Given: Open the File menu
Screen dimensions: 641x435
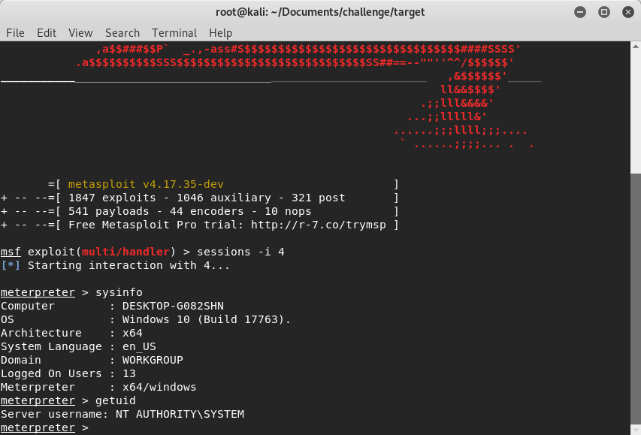Looking at the screenshot, I should [15, 33].
